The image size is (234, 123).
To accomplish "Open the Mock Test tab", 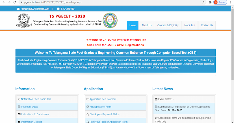I will (190, 25).
